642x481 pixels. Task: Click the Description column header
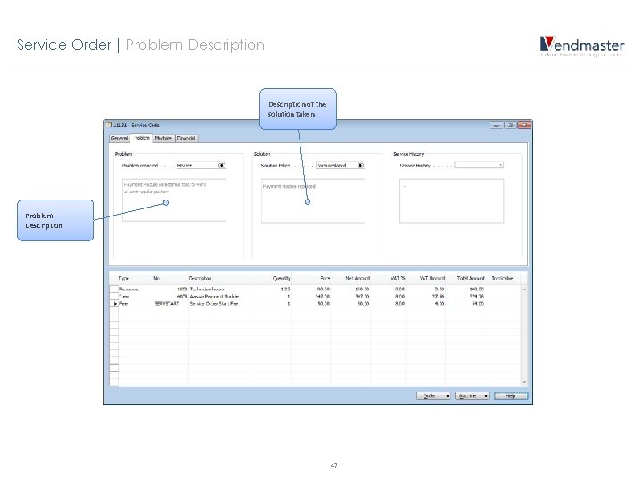click(x=200, y=278)
